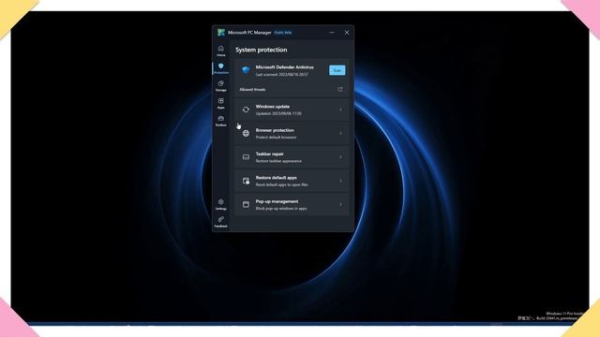Click the Microsoft Defender shield icon
The width and height of the screenshot is (600, 337).
tap(246, 70)
